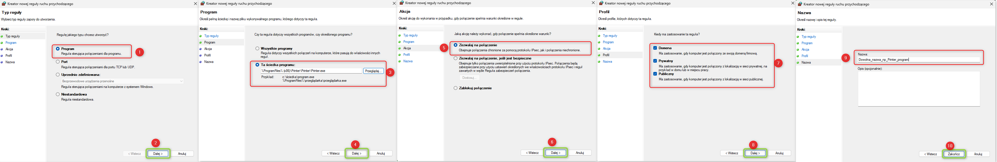Screen dimensions: 997x162
Task: Click < Wstecz in the Akcja window
Action: 532,152
